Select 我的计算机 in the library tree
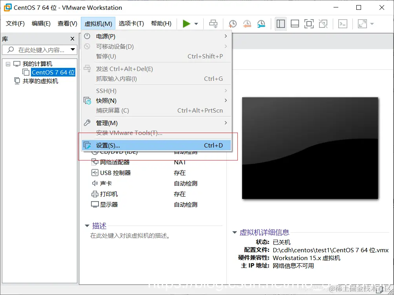The height and width of the screenshot is (295, 394). tap(37, 64)
